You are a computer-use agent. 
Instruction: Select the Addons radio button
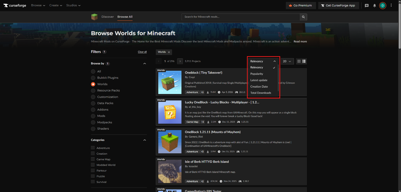click(93, 109)
